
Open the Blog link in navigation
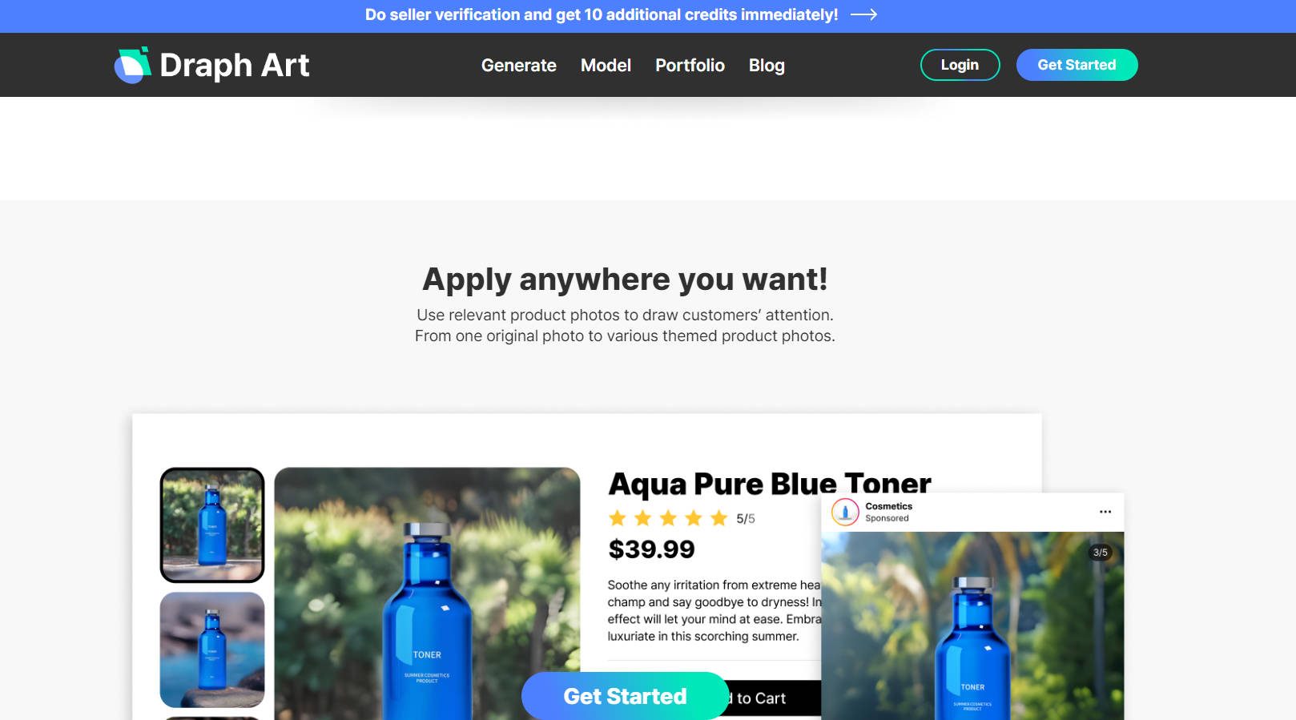point(767,66)
